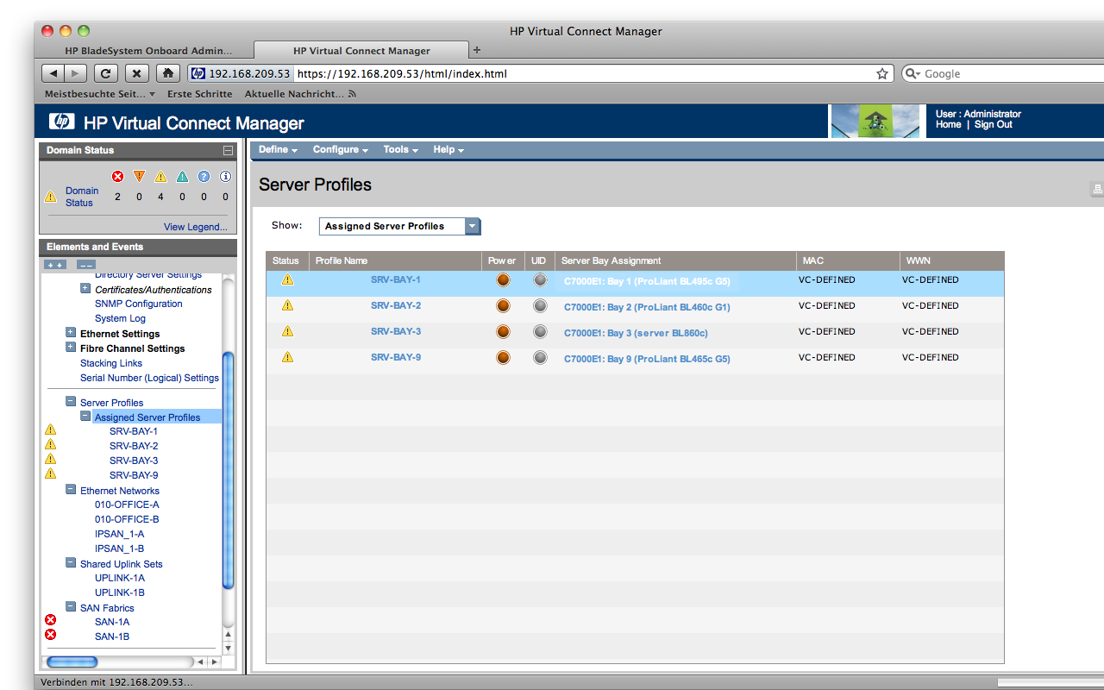Stop loading with the X toolbar button
This screenshot has width=1104, height=690.
click(x=137, y=73)
